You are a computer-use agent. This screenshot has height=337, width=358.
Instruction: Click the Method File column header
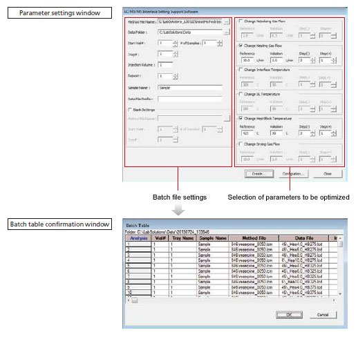point(254,238)
